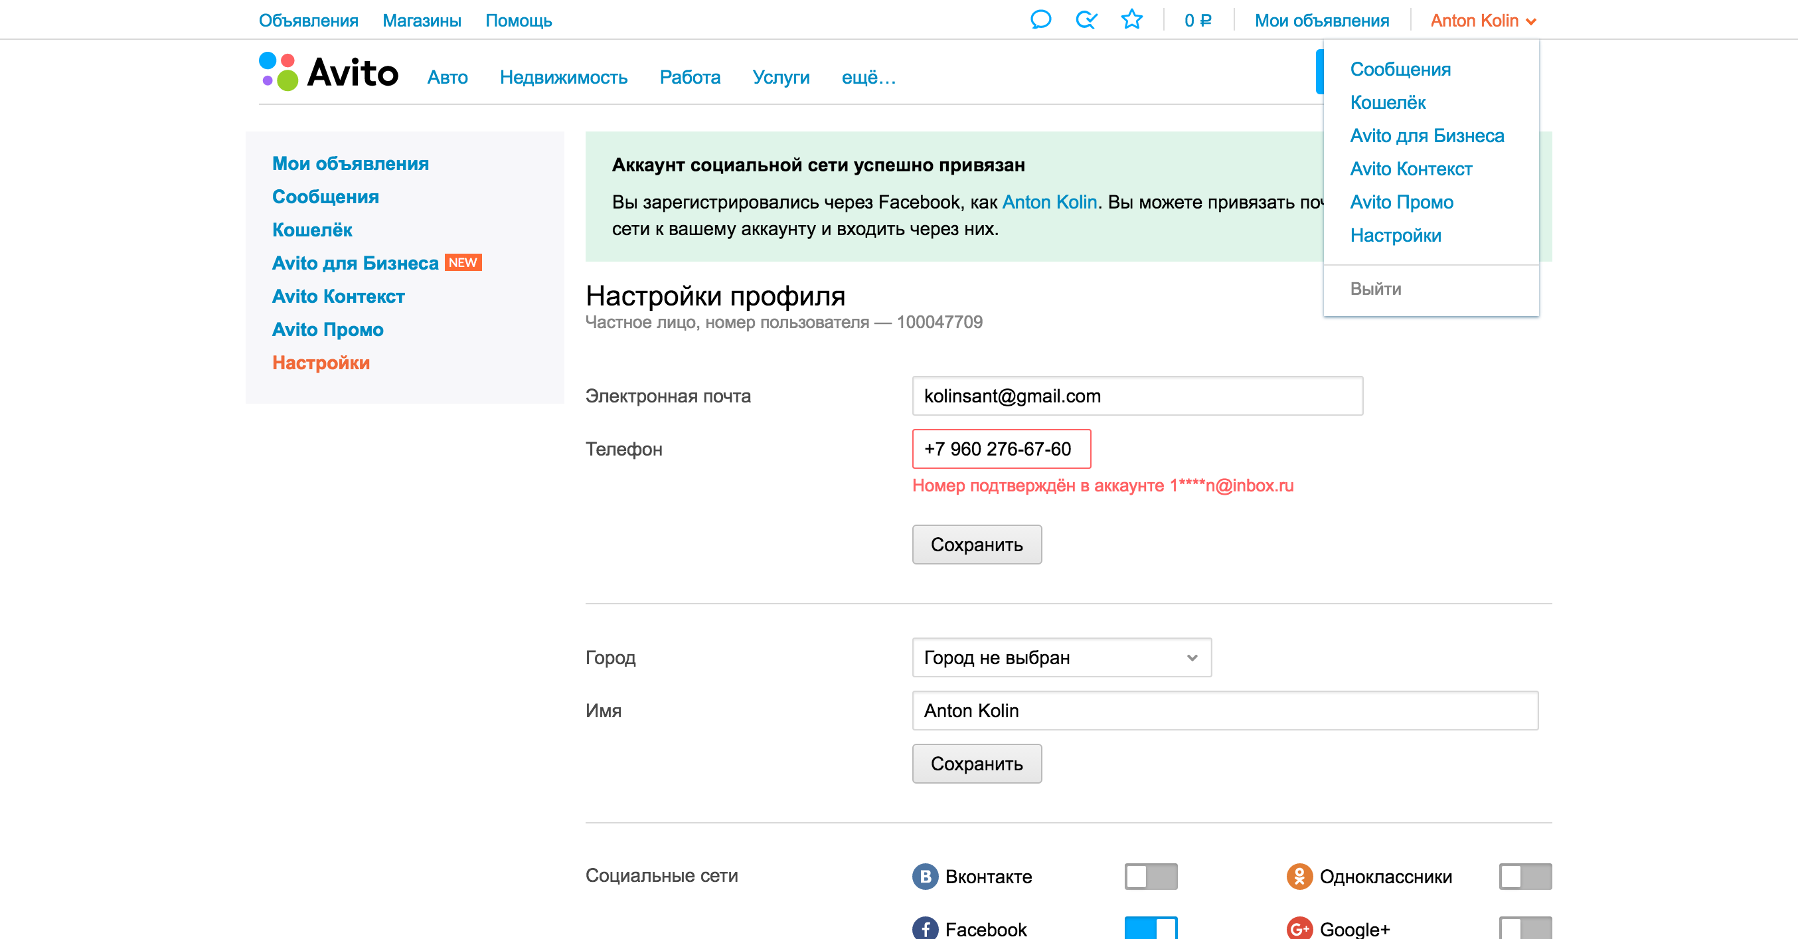Select 'Кошелёк' in the user dropdown menu

(1388, 103)
